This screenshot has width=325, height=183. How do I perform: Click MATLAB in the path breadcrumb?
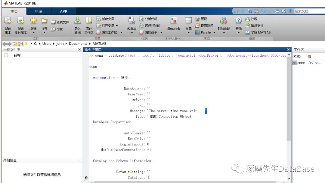point(100,43)
